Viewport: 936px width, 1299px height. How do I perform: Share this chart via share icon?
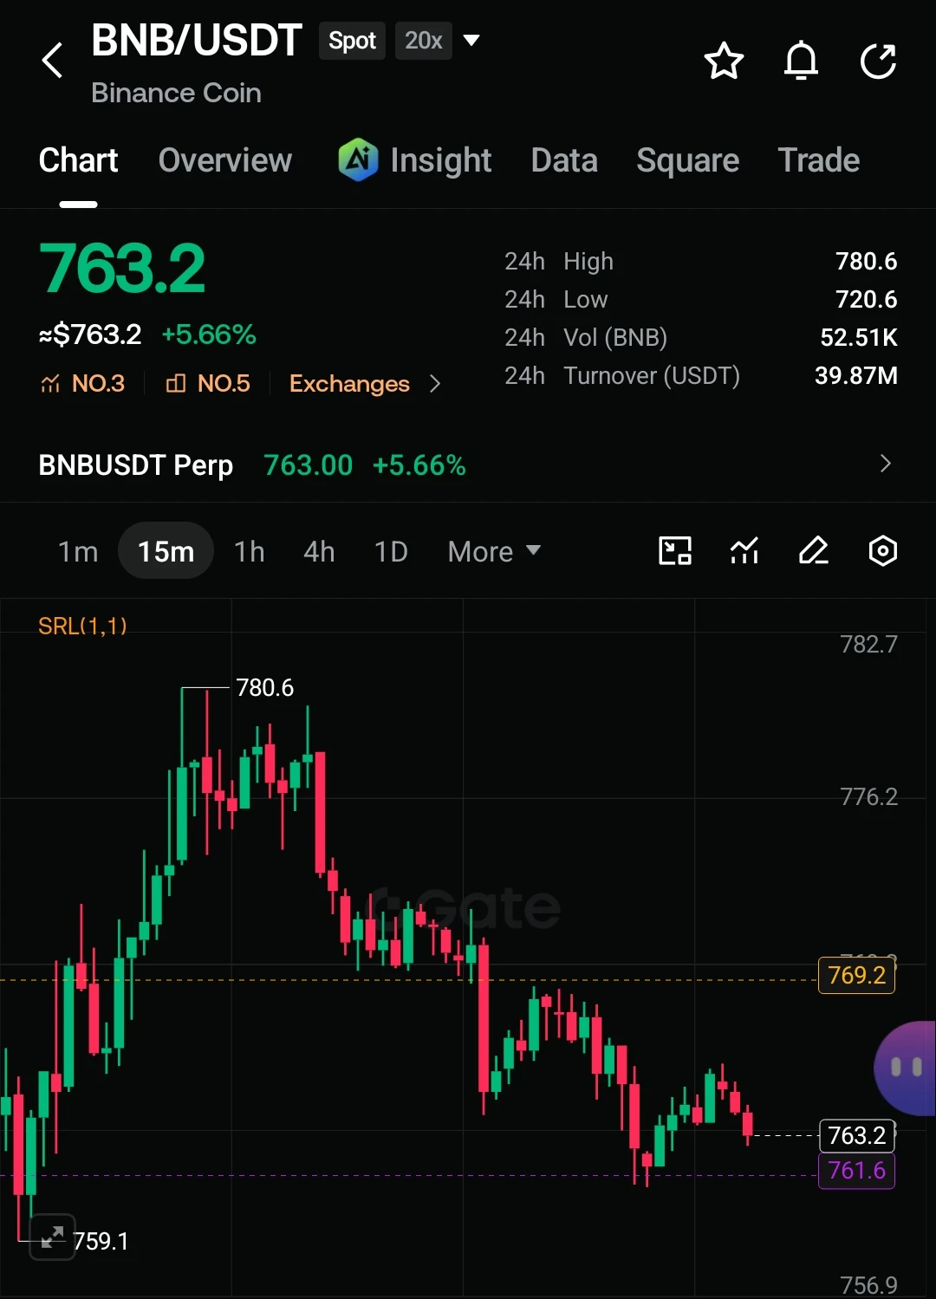(x=878, y=61)
